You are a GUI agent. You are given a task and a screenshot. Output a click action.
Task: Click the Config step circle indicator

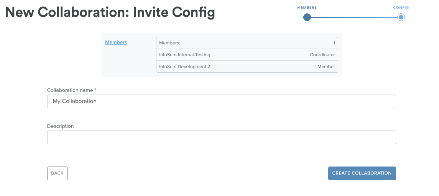pos(401,17)
